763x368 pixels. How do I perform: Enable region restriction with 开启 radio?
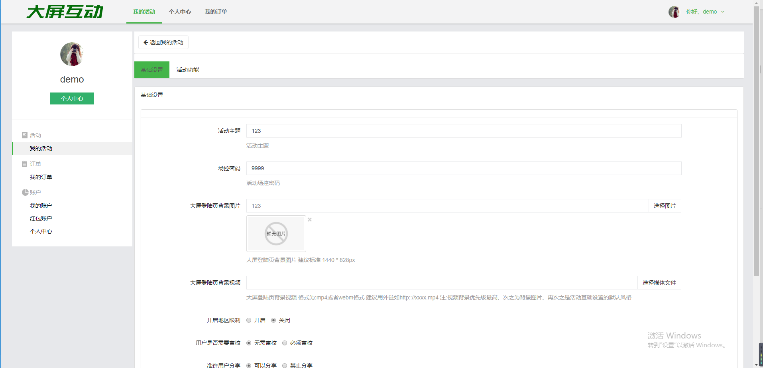point(249,320)
